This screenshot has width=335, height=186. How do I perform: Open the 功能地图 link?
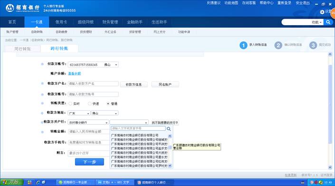point(231,3)
